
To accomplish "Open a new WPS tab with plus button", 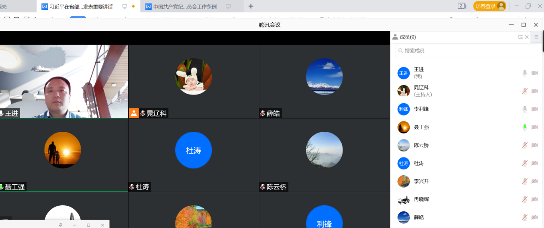I will pos(251,6).
